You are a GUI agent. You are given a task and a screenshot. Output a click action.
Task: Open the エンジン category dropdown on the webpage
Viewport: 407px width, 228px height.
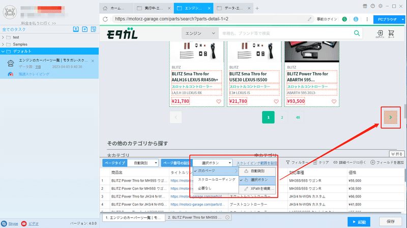point(200,33)
